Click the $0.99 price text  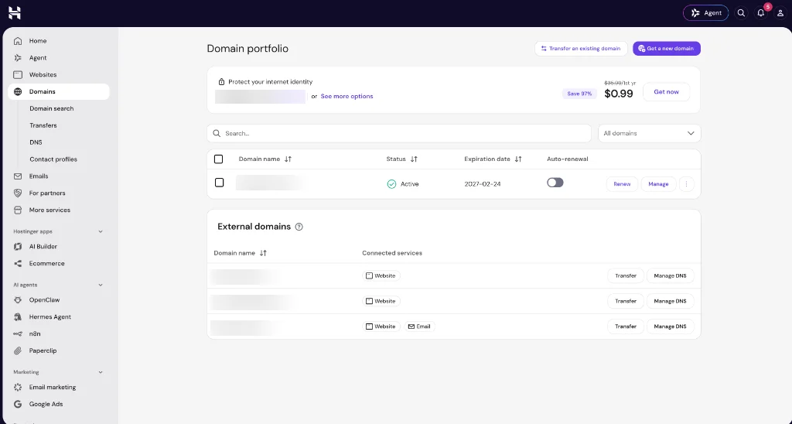point(619,94)
